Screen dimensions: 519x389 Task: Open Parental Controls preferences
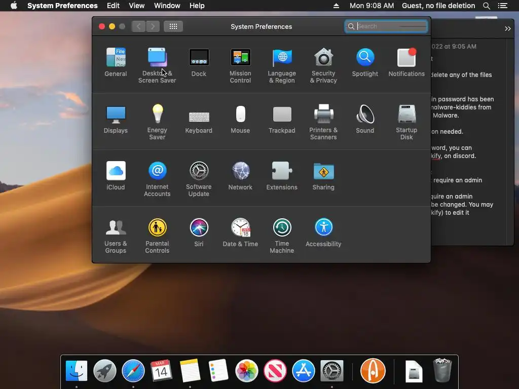(157, 236)
